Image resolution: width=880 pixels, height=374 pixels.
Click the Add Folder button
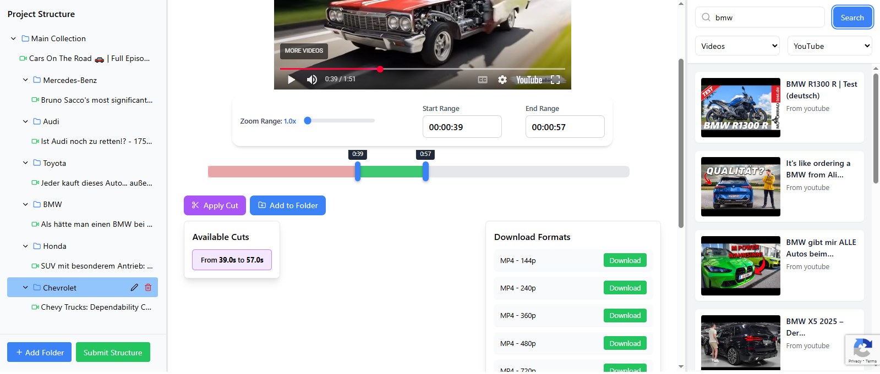[x=39, y=352]
